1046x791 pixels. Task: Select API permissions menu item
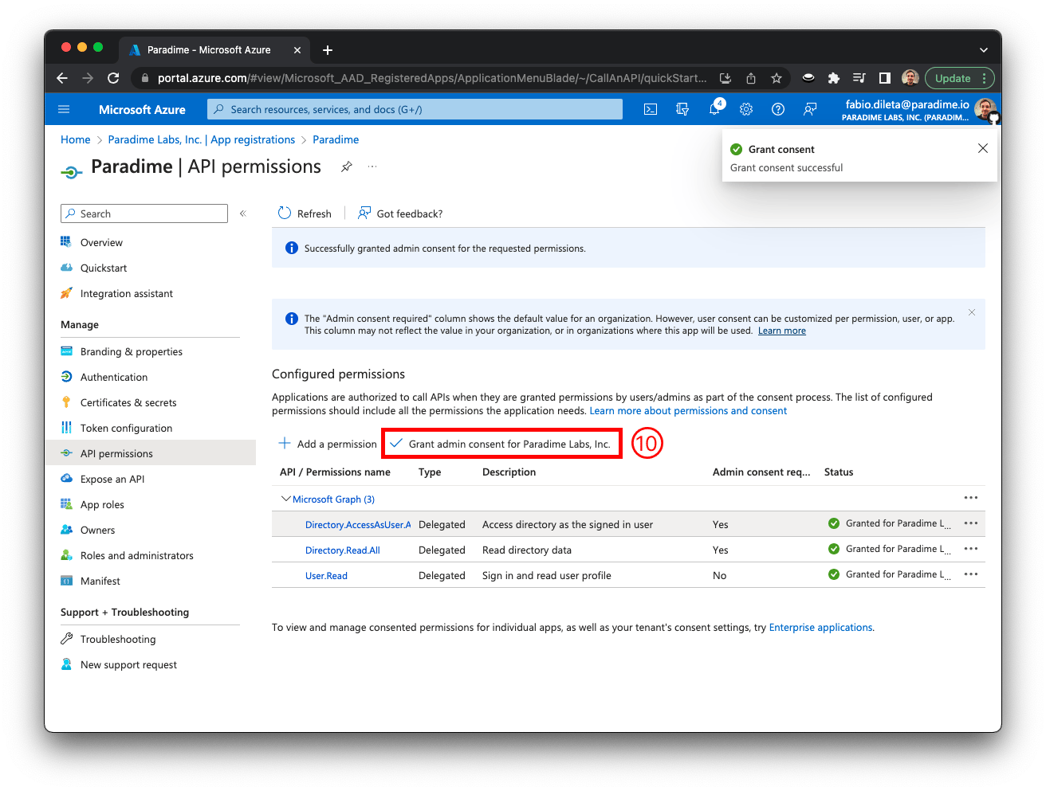click(x=116, y=453)
